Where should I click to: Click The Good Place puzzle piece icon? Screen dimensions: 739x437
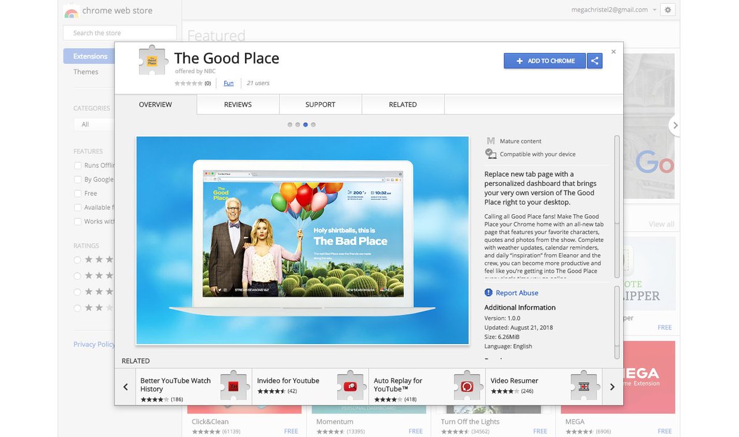pos(152,60)
